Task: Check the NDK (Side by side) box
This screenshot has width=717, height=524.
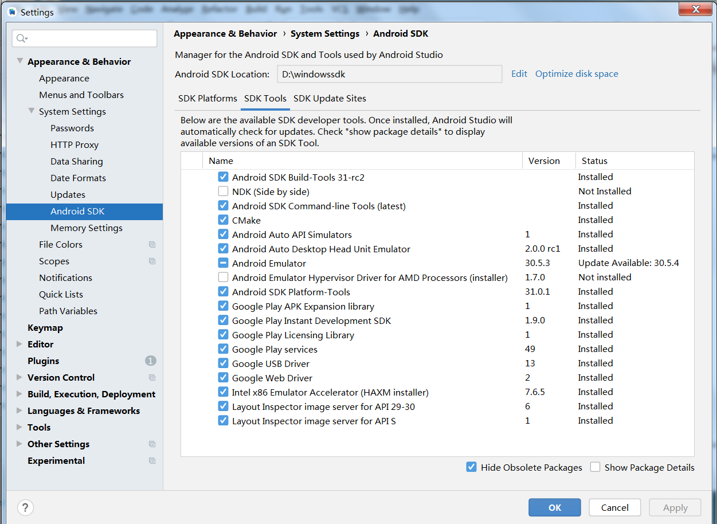Action: (223, 191)
